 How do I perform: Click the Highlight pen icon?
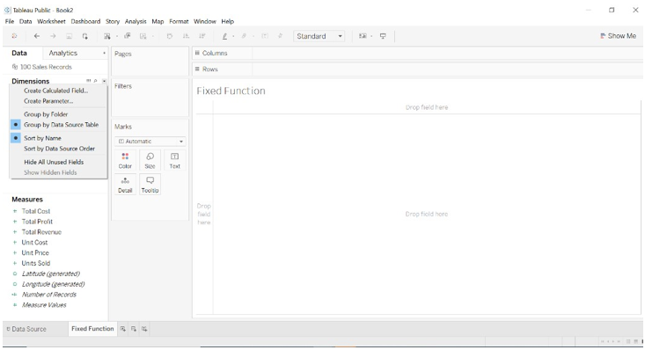click(x=224, y=36)
